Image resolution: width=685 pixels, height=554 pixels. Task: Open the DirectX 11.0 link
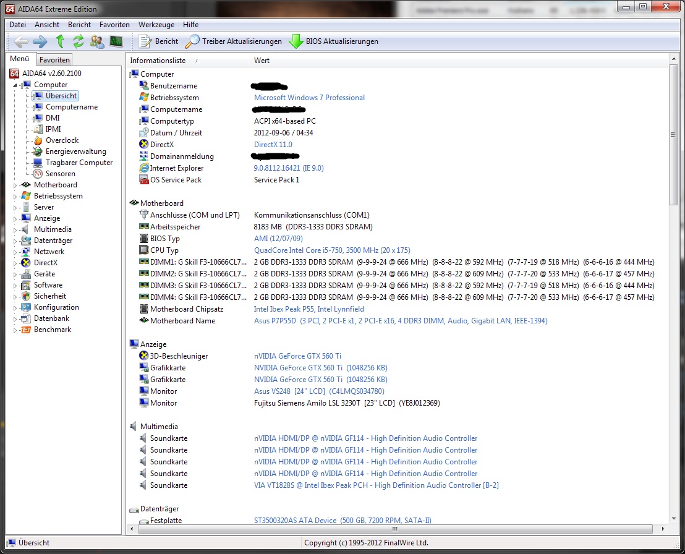(273, 144)
